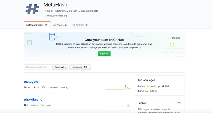Viewport: 212px width, 113px height.
Task: Filter by PHP in Top languages
Action: 166,87
